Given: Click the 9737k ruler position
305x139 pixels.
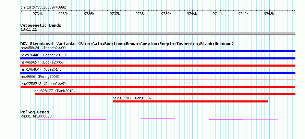Looking at the screenshot, I should tap(115, 14).
